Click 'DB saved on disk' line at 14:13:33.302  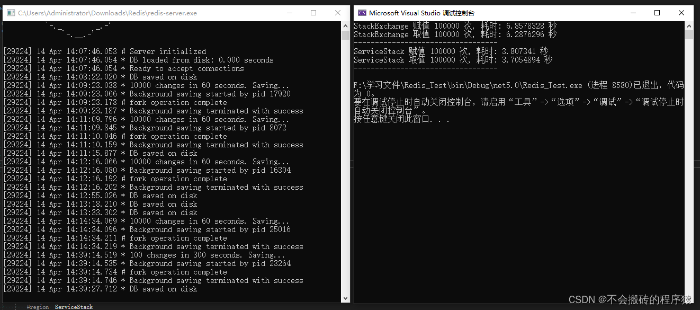click(x=100, y=212)
